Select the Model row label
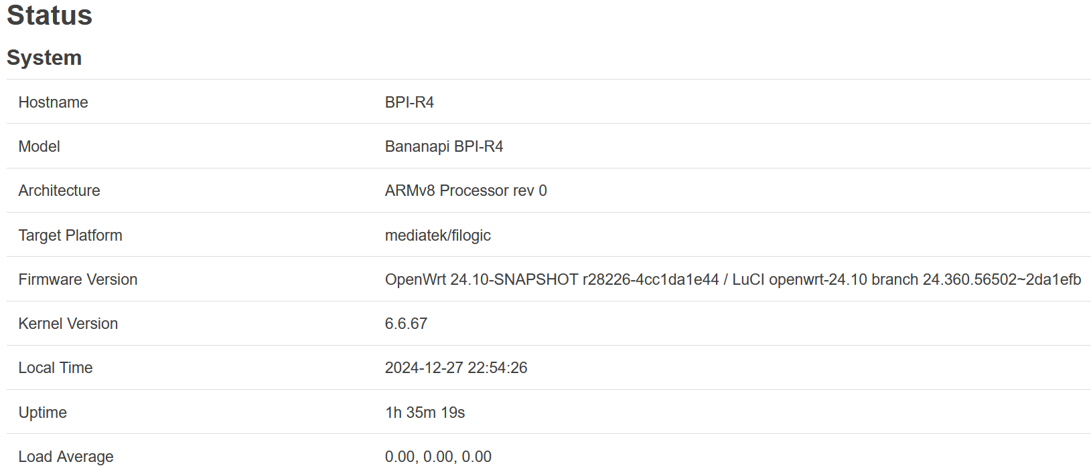This screenshot has width=1091, height=474. [x=40, y=146]
